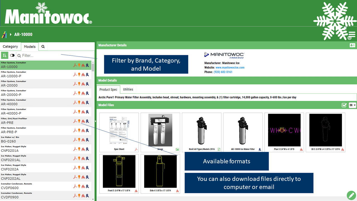
Task: Switch to the Utilities tab
Action: tap(128, 89)
